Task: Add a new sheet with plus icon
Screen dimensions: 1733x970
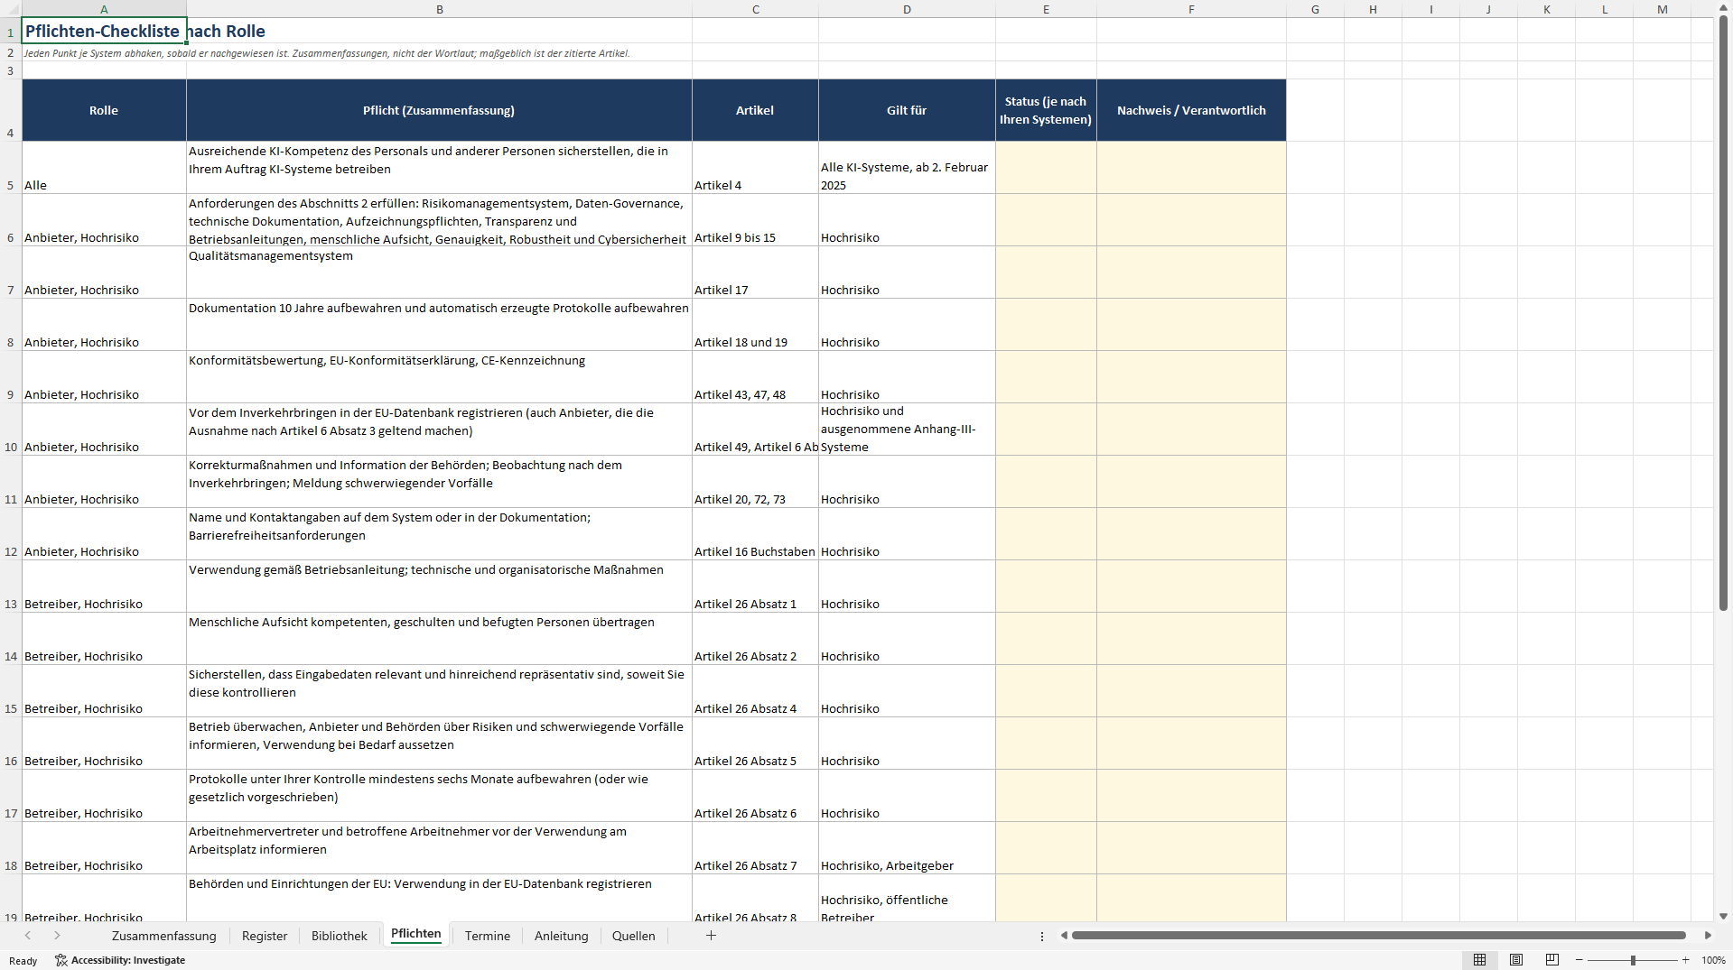Action: (x=711, y=936)
